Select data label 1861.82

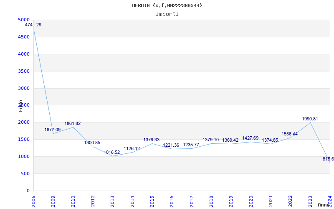coord(73,123)
